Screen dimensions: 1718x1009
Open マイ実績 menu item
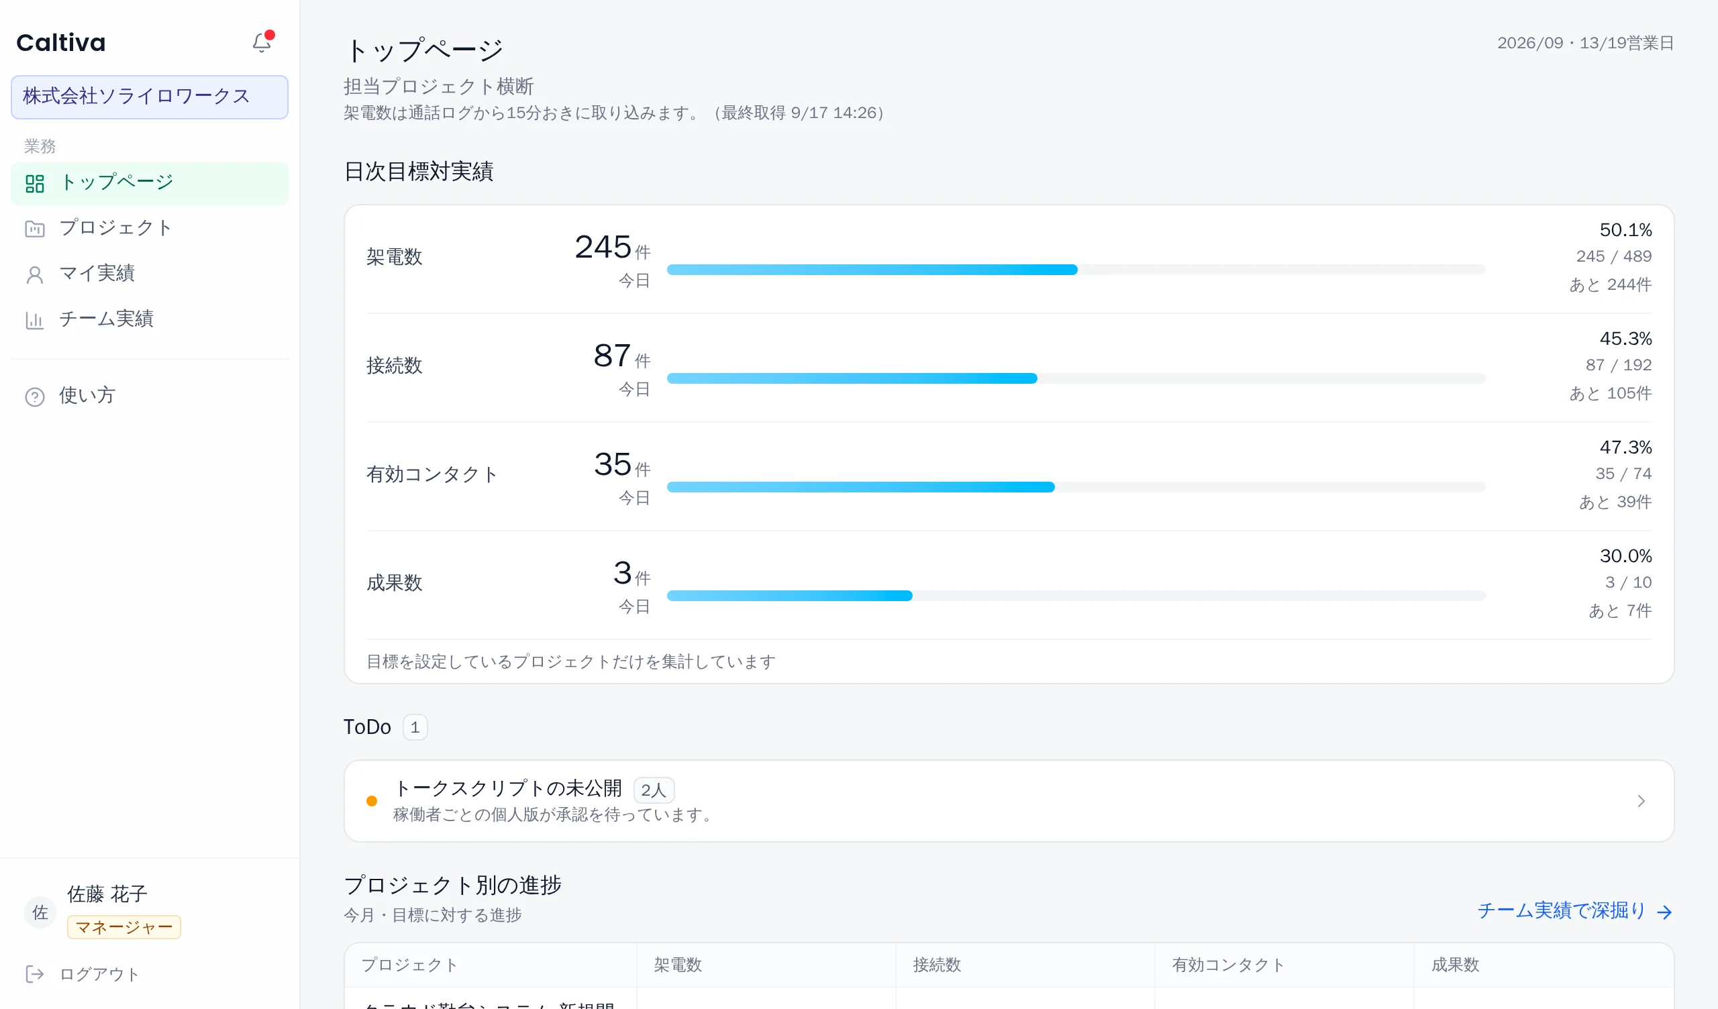pos(149,274)
